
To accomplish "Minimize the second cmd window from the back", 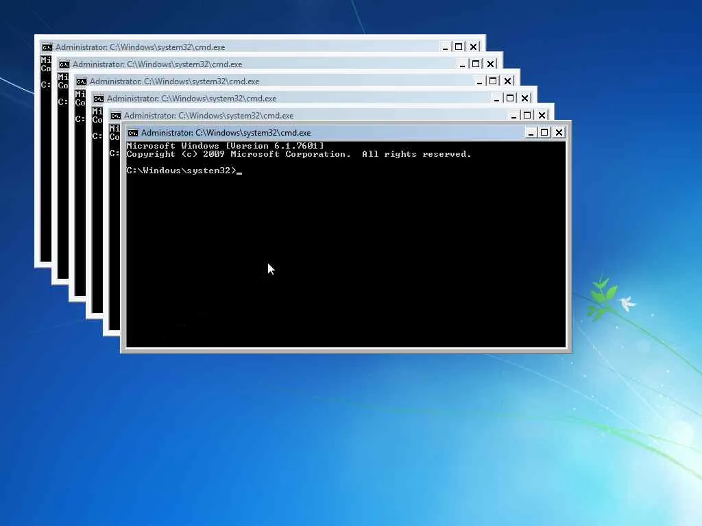I will point(462,64).
